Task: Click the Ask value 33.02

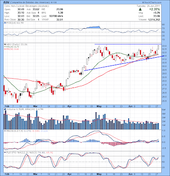Action: pyautogui.click(x=36, y=9)
